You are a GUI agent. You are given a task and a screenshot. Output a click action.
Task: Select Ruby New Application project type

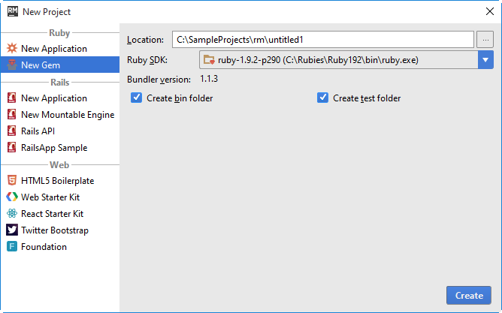point(60,49)
